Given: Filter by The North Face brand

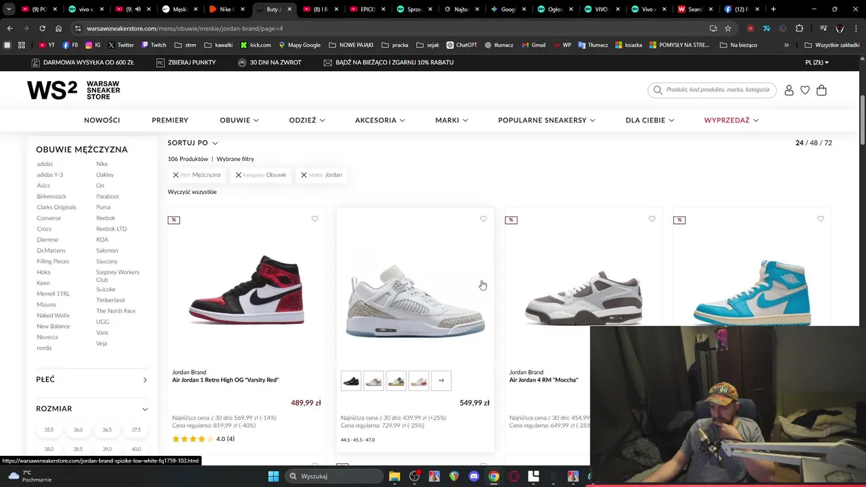Looking at the screenshot, I should point(116,310).
